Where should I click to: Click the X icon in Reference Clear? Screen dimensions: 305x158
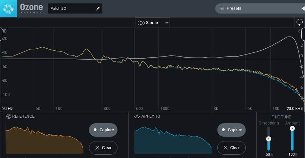pos(97,148)
